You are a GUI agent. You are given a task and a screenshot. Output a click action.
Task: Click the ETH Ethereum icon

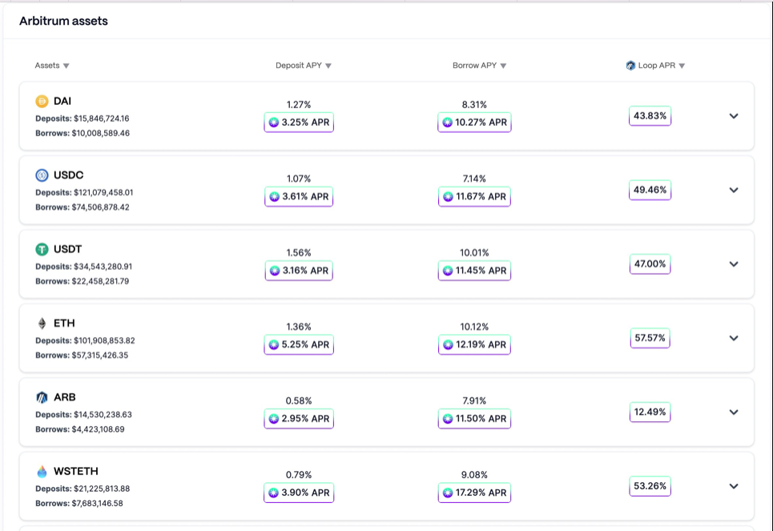[x=42, y=324]
